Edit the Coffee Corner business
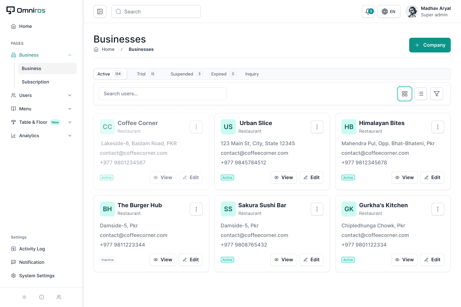The height and width of the screenshot is (307, 461). (x=191, y=177)
